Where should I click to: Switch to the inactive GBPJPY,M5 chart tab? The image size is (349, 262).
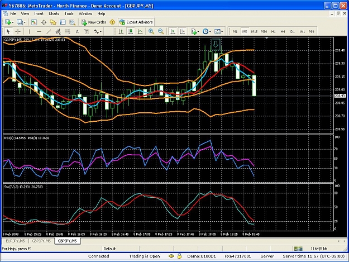pos(41,241)
